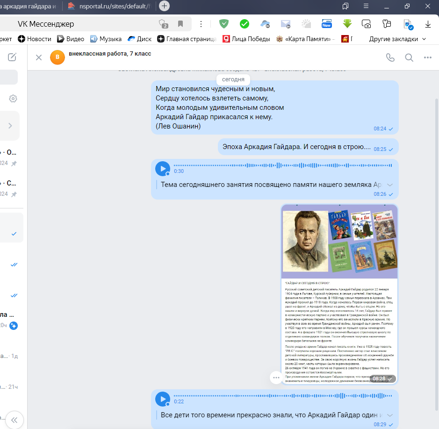
Task: Play the 0:22 voice message
Action: (163, 399)
